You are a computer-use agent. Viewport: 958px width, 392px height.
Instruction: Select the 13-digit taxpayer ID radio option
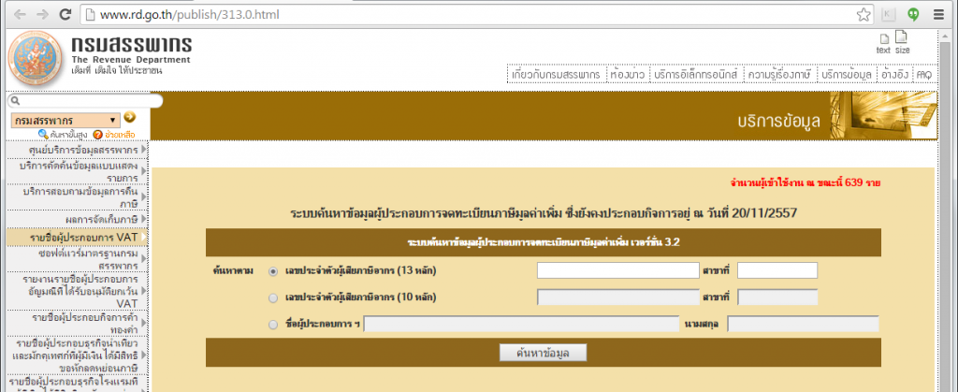coord(273,271)
